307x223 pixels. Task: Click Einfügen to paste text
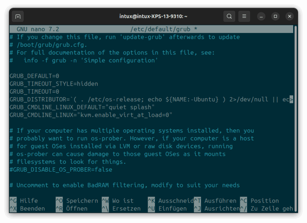coord(173,208)
